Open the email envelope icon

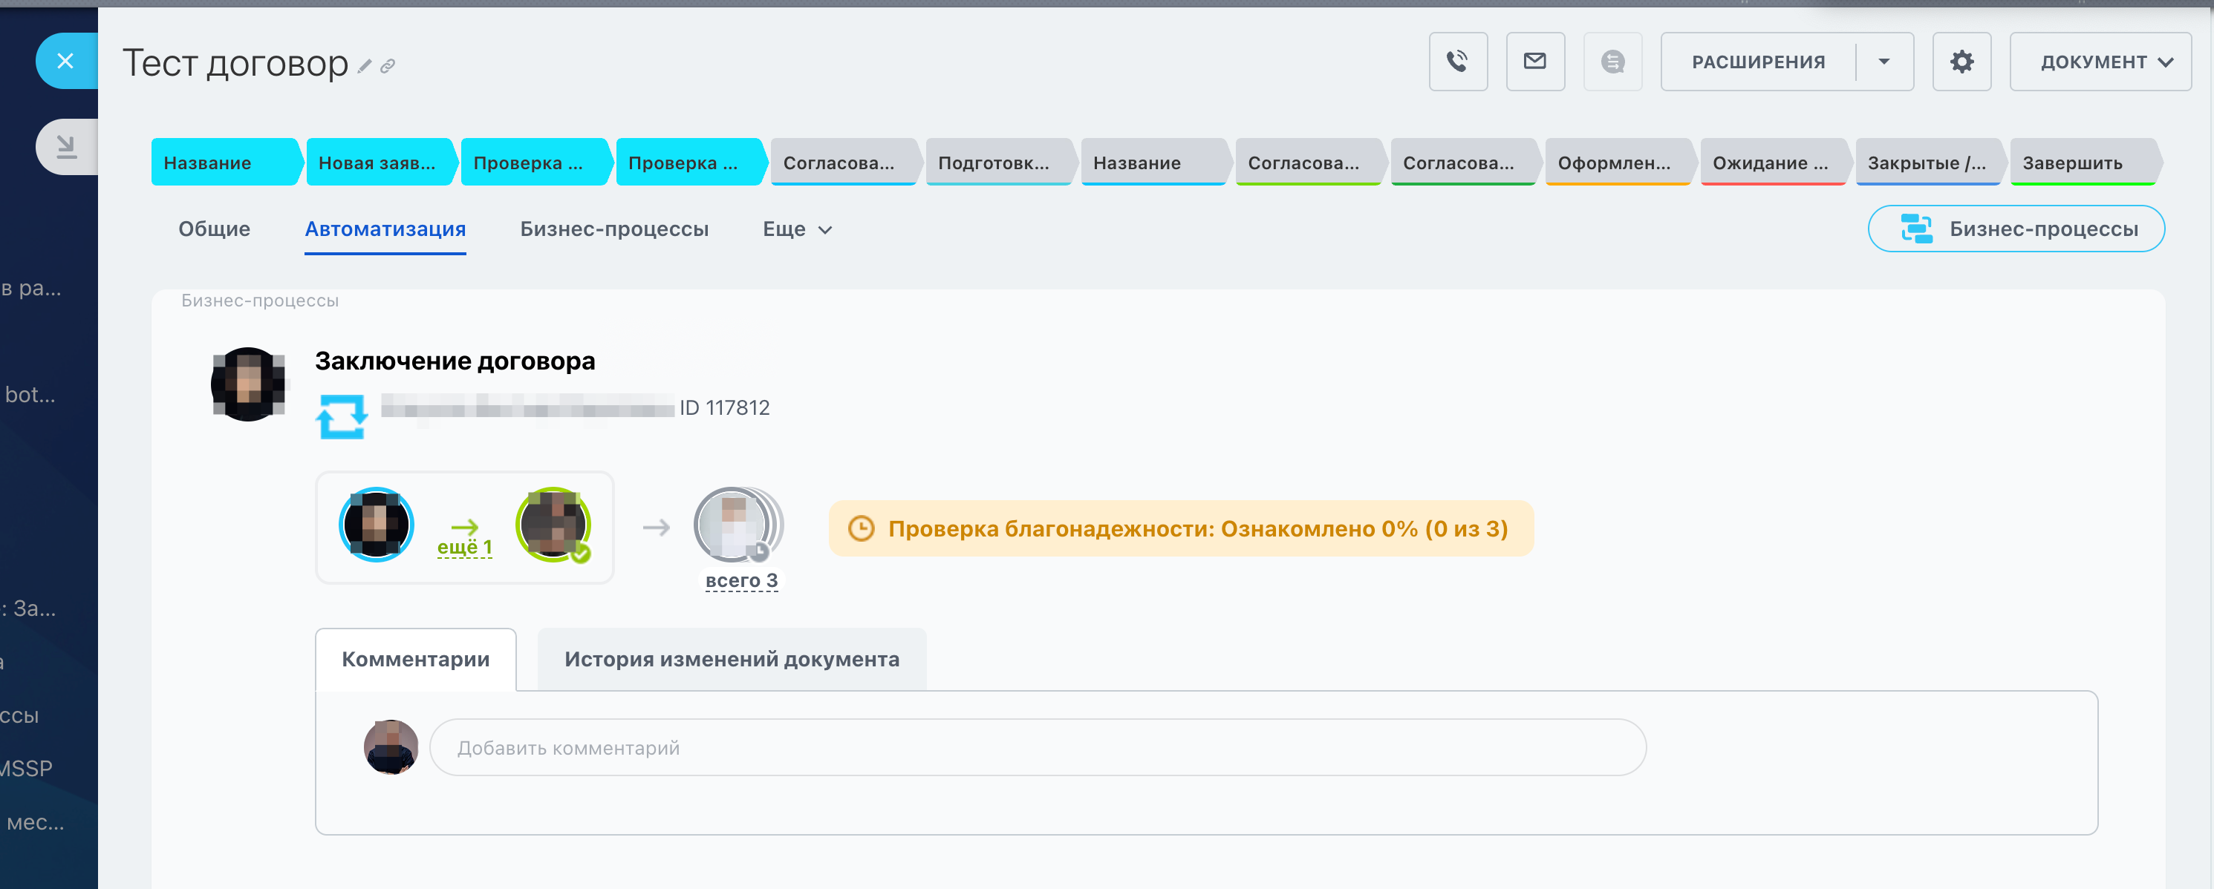click(1534, 62)
